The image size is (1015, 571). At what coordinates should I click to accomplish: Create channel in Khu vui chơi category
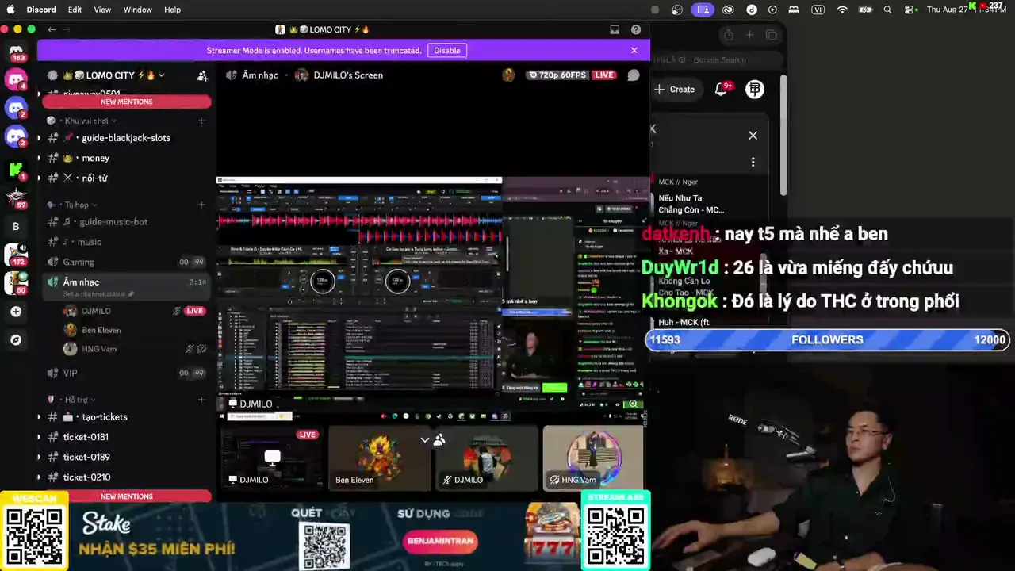coord(201,121)
